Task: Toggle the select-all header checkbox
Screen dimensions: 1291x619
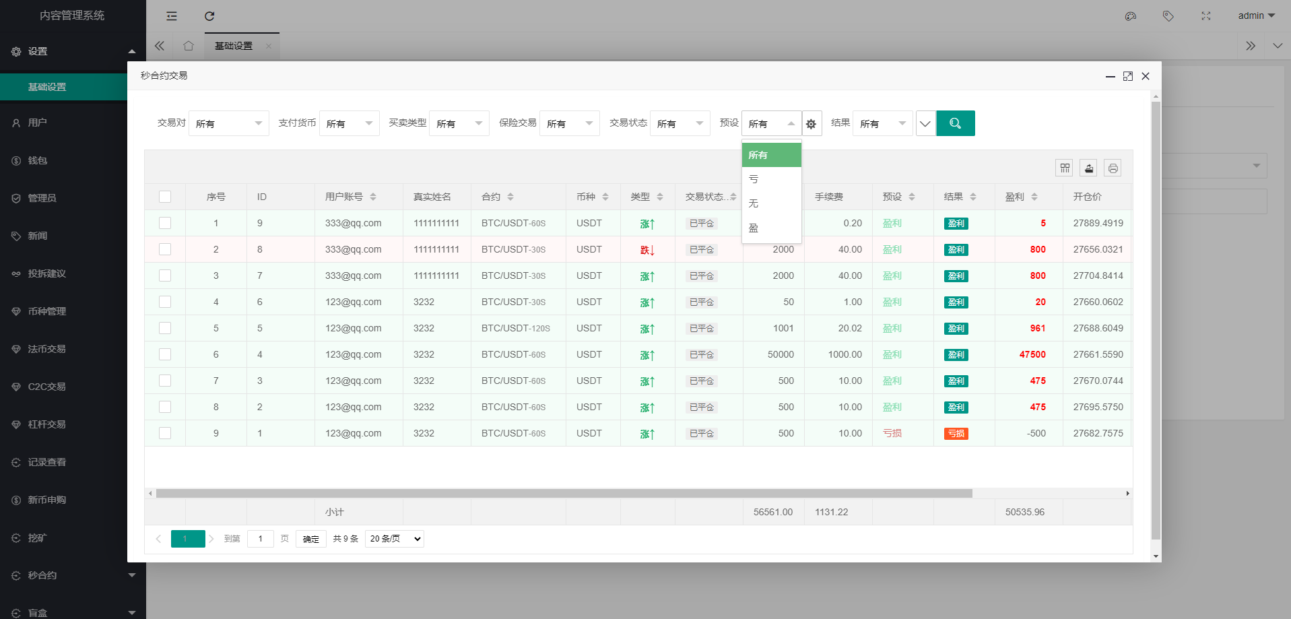Action: (165, 197)
